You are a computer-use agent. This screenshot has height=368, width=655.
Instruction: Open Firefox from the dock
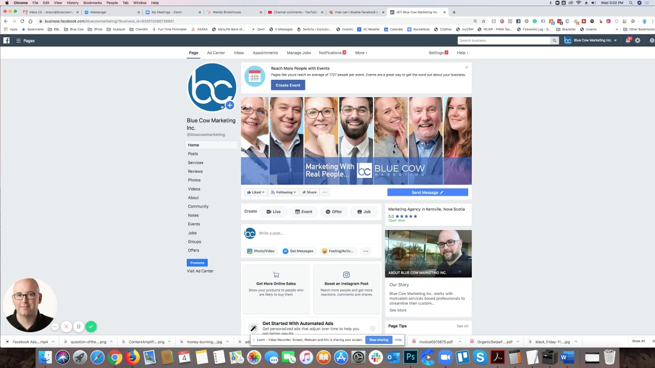[x=132, y=357]
